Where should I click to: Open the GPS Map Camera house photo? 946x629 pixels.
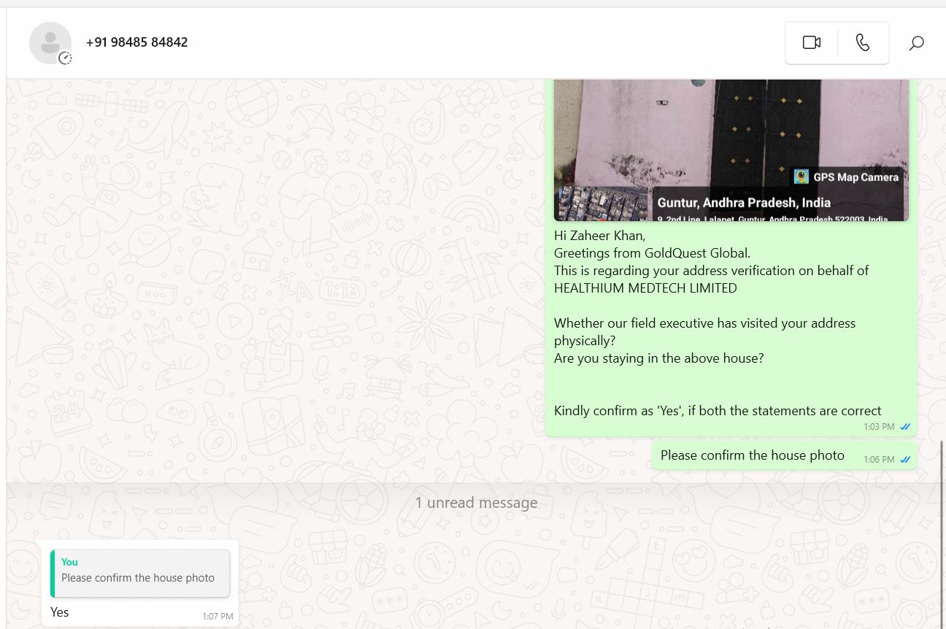click(x=731, y=150)
